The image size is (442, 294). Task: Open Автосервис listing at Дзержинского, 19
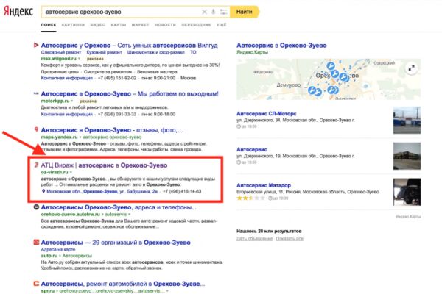coord(252,150)
